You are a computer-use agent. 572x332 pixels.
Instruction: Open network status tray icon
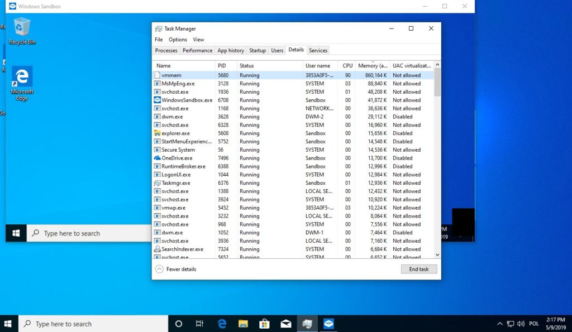click(x=511, y=324)
